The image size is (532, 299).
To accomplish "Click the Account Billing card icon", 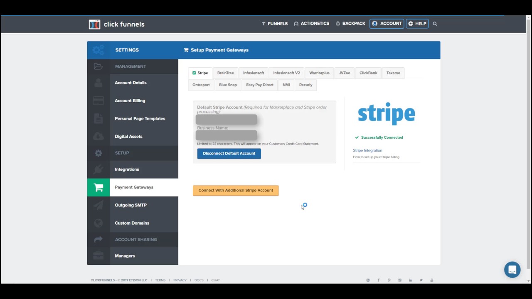I will (99, 100).
